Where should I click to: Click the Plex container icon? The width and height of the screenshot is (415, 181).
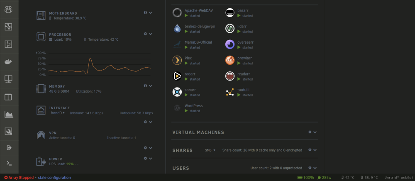click(177, 60)
